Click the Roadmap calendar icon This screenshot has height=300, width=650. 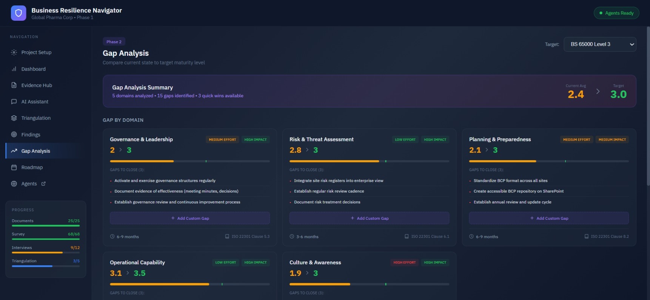(x=14, y=167)
